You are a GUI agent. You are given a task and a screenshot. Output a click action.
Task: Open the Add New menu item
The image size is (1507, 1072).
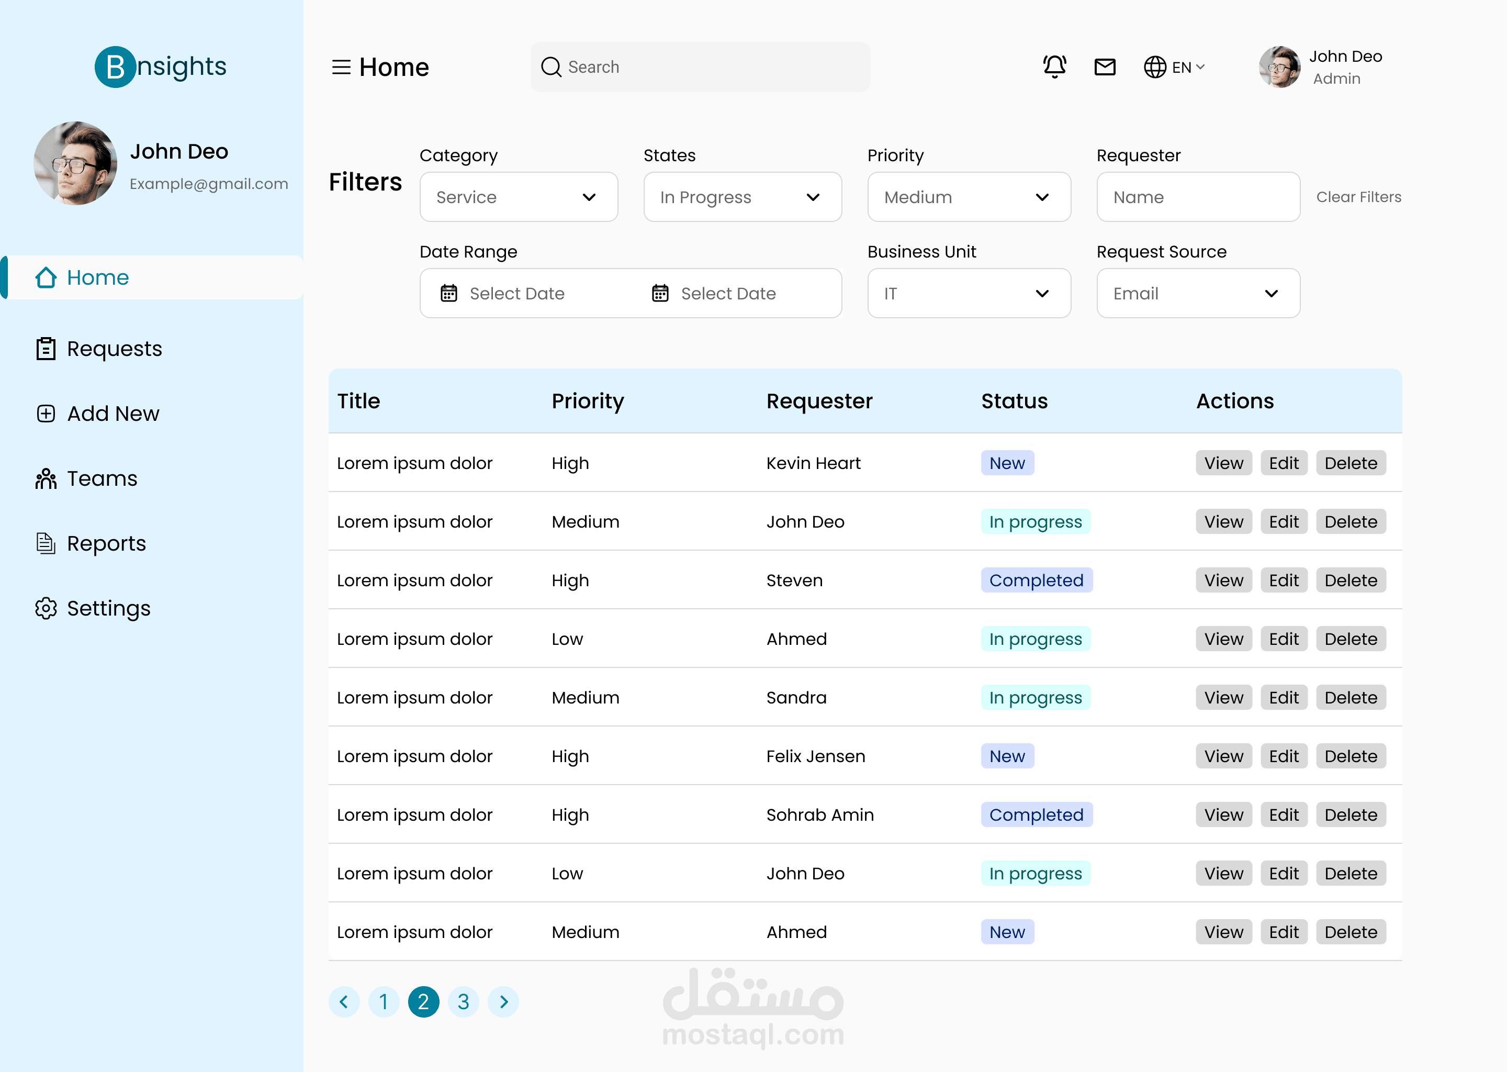tap(98, 413)
